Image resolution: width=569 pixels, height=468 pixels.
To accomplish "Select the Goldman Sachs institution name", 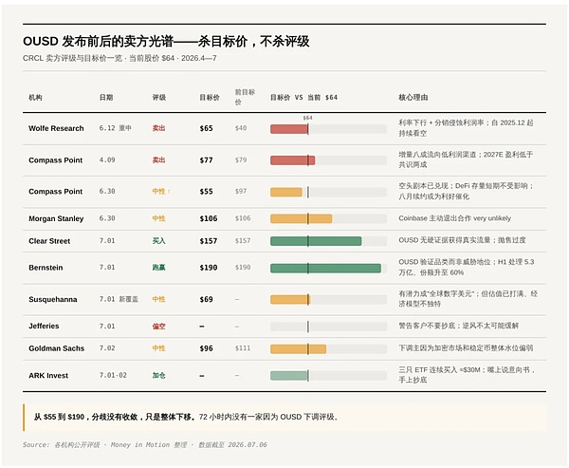I will 57,348.
